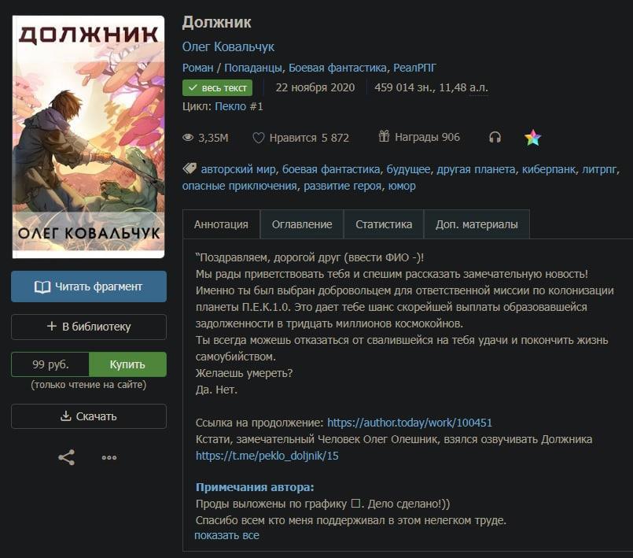Image resolution: width=633 pixels, height=558 pixels.
Task: Select the Доп. материалы tab
Action: tap(477, 224)
